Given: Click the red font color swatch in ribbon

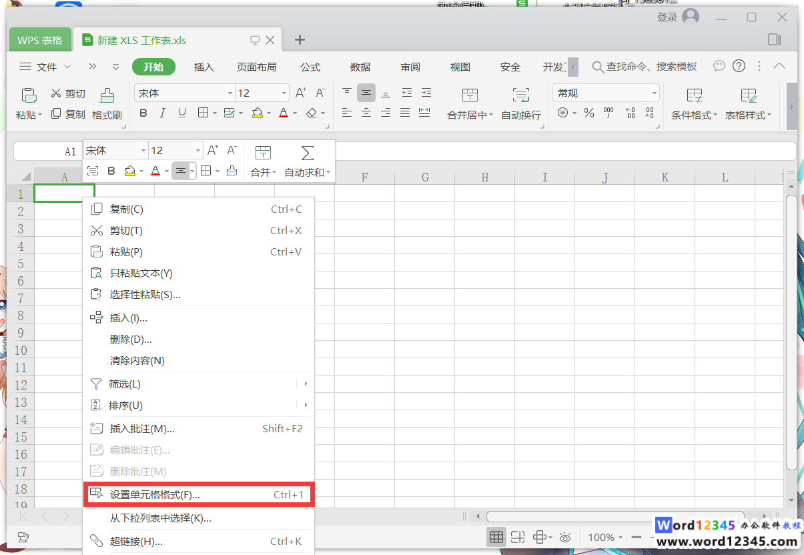Looking at the screenshot, I should [284, 113].
